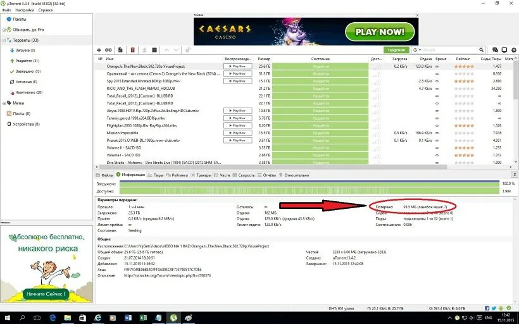Switch to the 'Рейтинги' tab

point(177,175)
